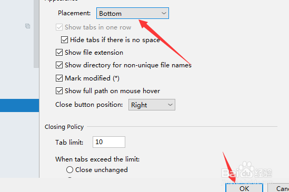
Task: Click the Close button position chevron arrow
Action: (170, 105)
